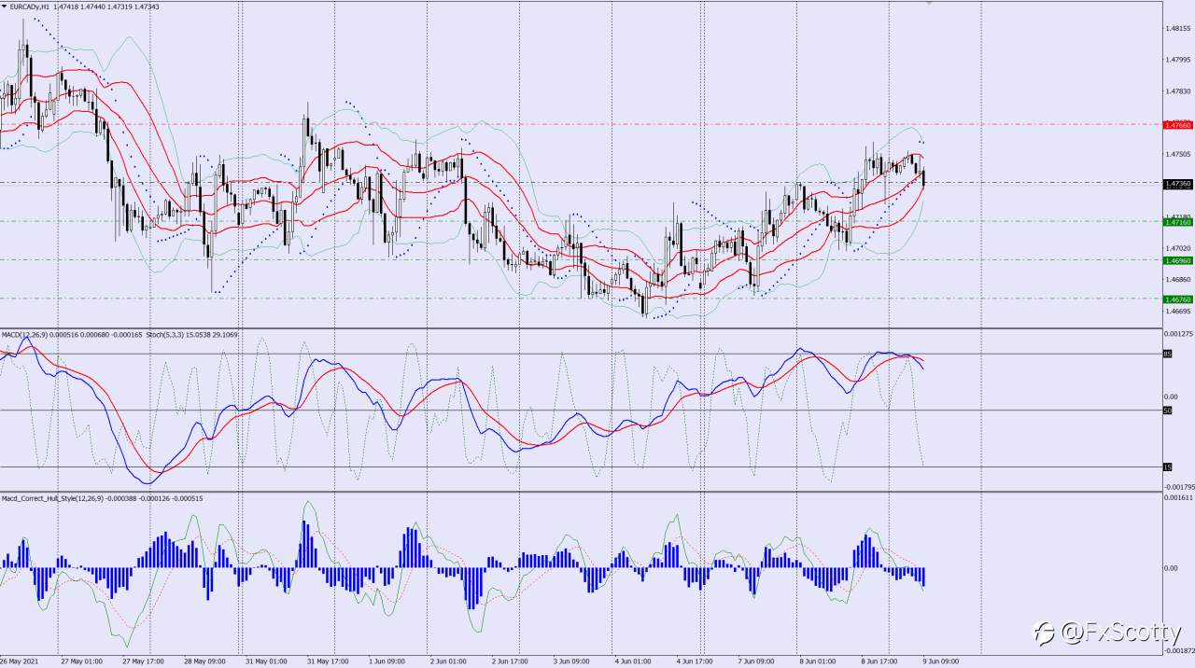The height and width of the screenshot is (668, 1195).
Task: Click the 26 May 2021 date label
Action: [x=20, y=661]
